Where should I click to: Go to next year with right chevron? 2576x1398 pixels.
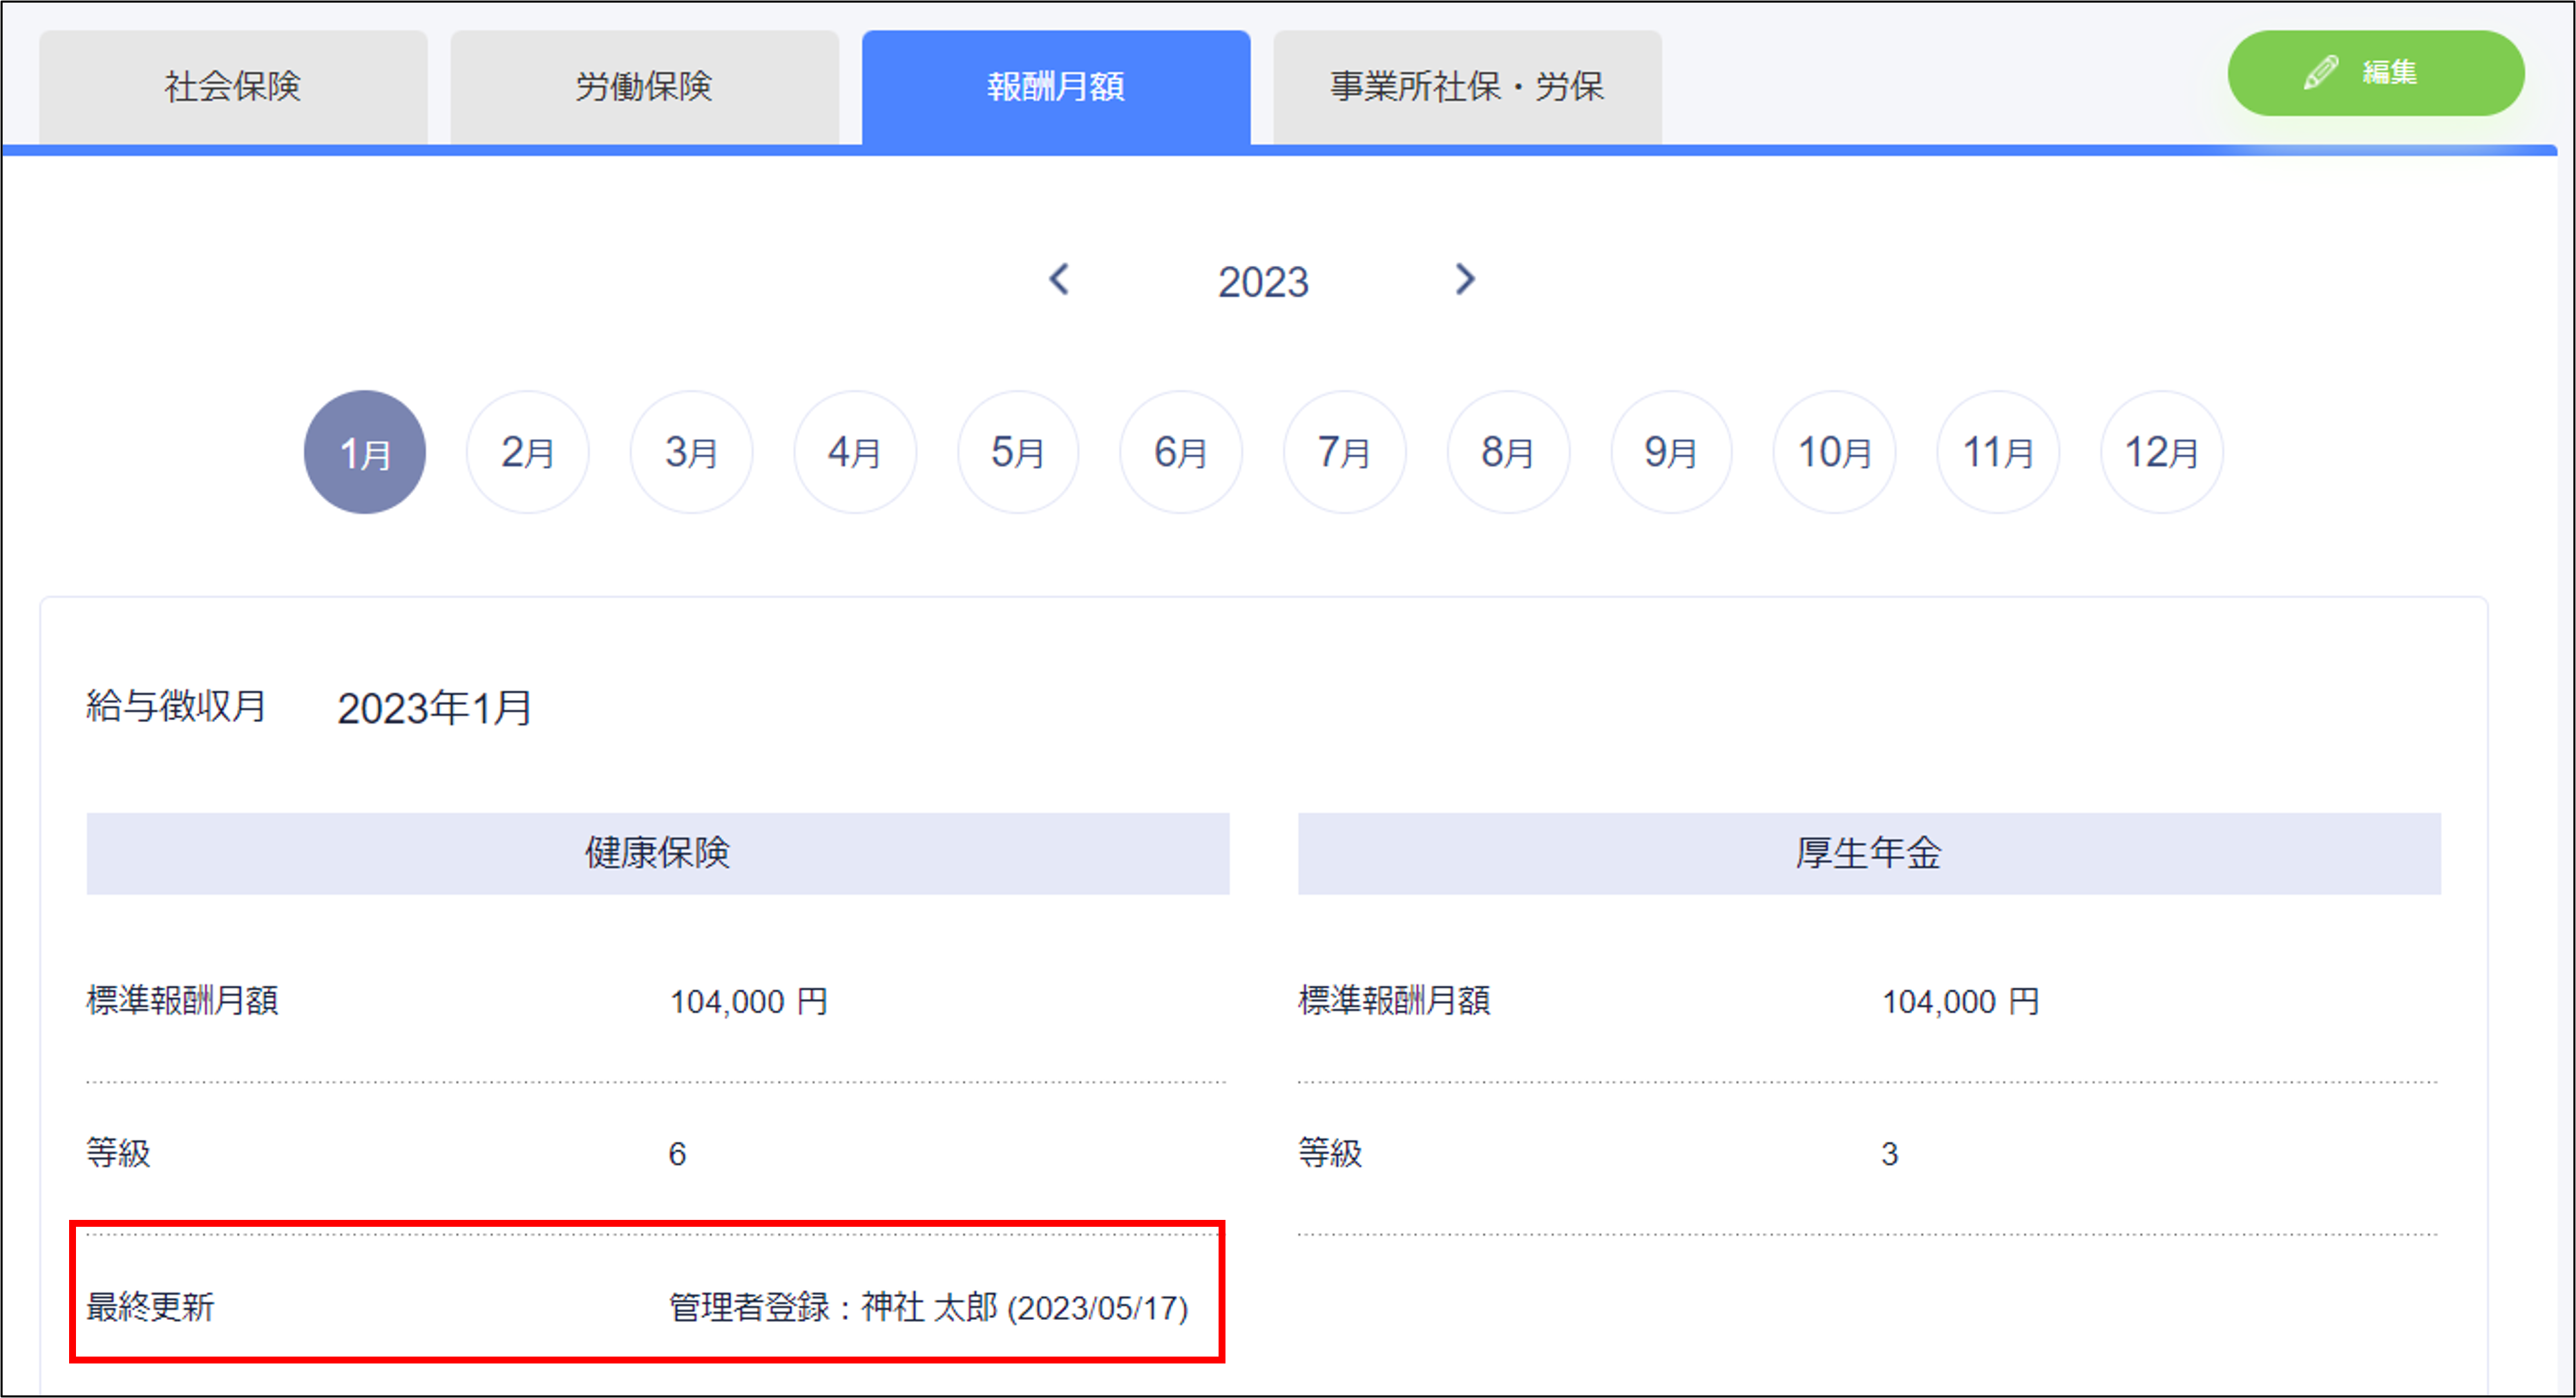coord(1465,279)
